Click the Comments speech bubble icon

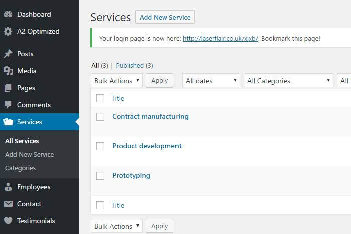pyautogui.click(x=8, y=105)
